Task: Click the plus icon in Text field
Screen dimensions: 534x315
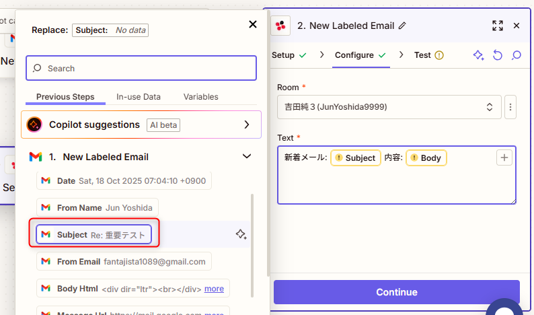Action: (504, 157)
